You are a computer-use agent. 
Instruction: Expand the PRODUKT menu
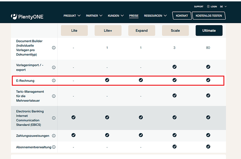[72, 16]
